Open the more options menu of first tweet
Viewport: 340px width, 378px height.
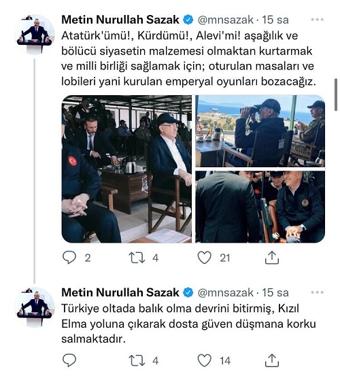[318, 20]
